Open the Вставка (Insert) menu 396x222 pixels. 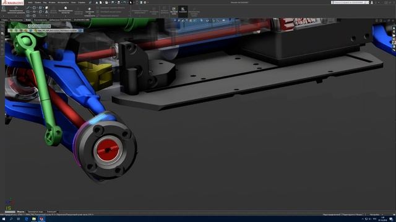coord(52,2)
